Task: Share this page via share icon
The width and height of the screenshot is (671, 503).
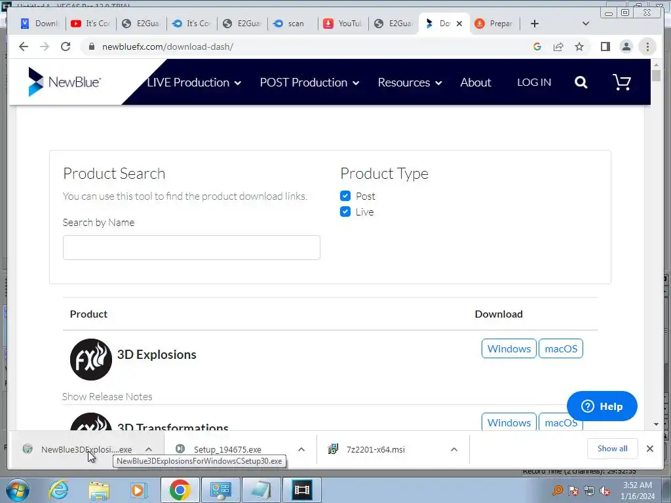Action: coord(558,47)
